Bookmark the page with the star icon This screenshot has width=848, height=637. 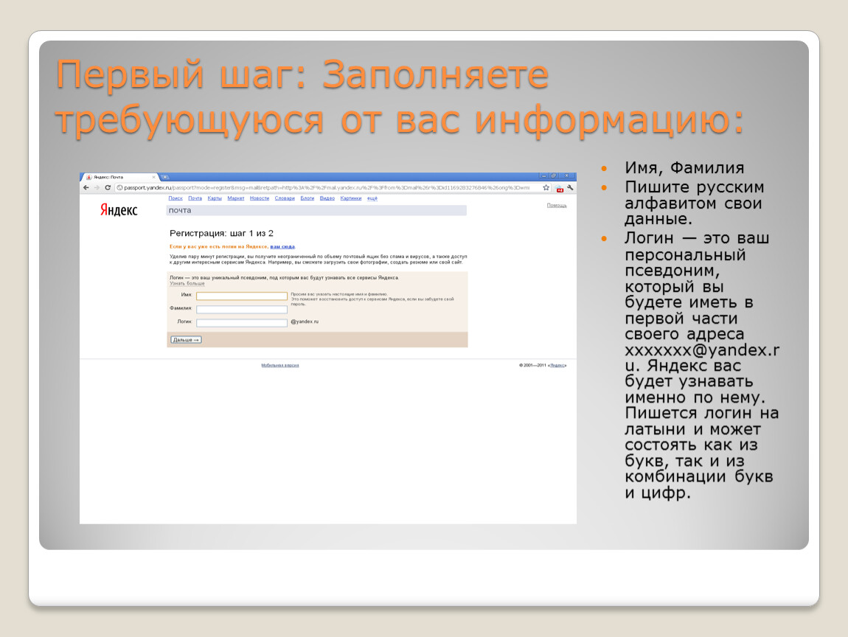pyautogui.click(x=546, y=188)
